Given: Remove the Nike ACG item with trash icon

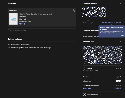Looking at the screenshot, I should 74,11.
